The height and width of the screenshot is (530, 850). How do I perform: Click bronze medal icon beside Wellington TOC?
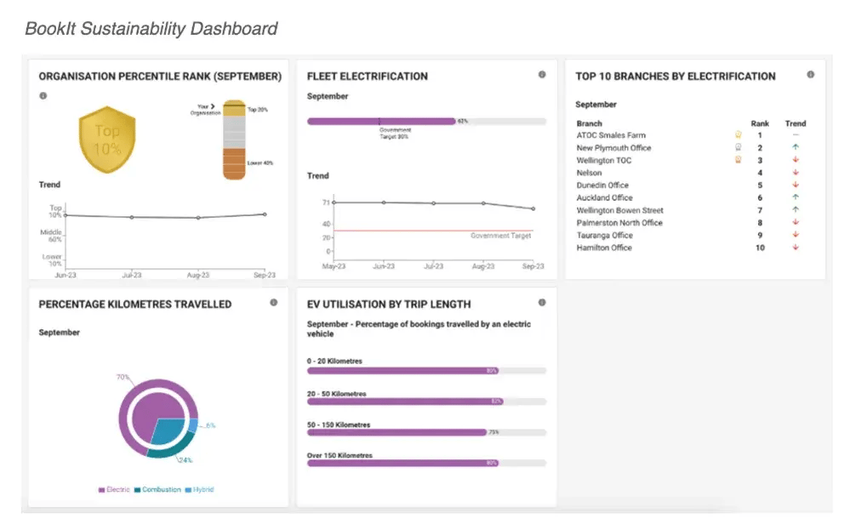click(x=738, y=160)
